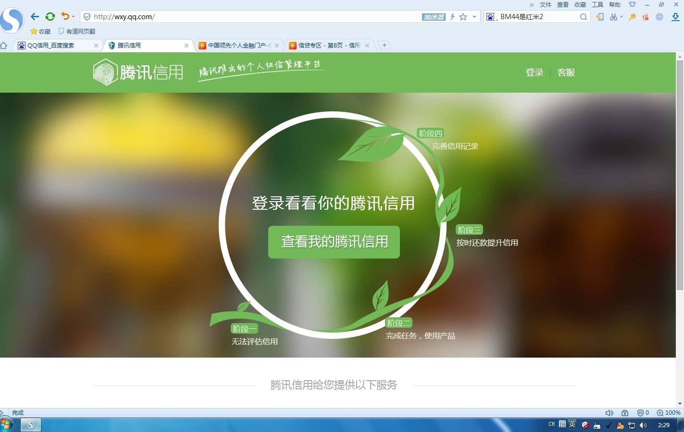684x432 pixels.
Task: Click the 客服 link in header
Action: 566,72
